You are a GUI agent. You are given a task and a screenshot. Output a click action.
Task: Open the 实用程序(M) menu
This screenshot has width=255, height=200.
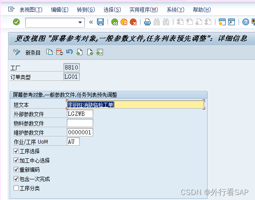tap(144, 10)
